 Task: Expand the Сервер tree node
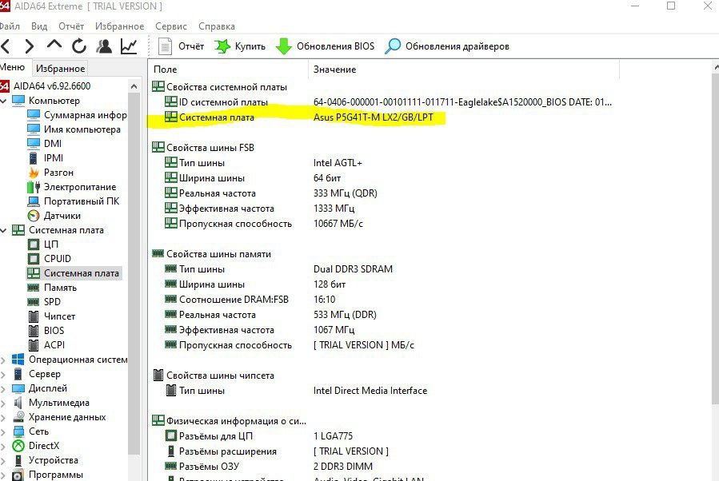pyautogui.click(x=3, y=374)
